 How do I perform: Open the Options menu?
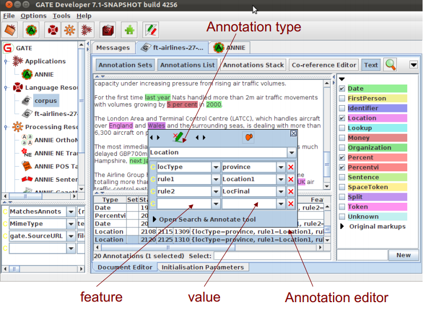[34, 16]
